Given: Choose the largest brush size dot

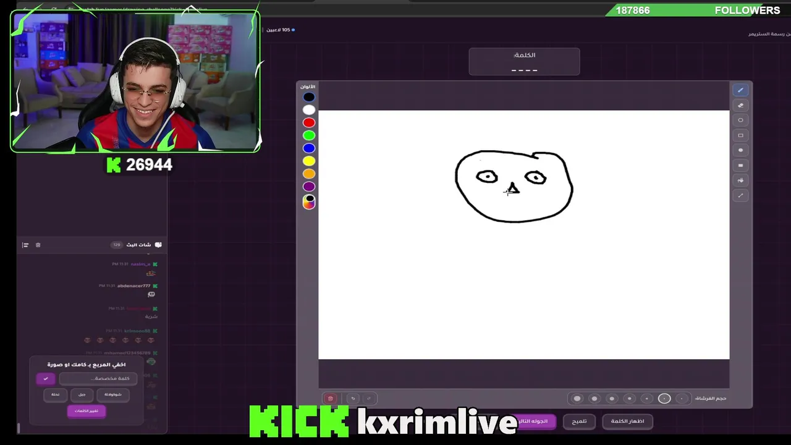Looking at the screenshot, I should tap(577, 399).
